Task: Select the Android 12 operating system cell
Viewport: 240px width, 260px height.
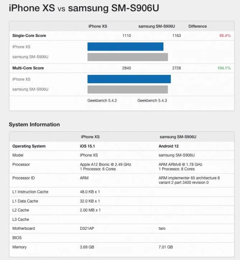Action: 169,146
